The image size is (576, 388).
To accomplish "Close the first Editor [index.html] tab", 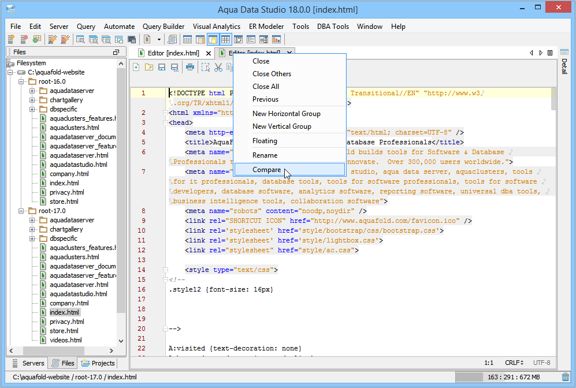I will (209, 53).
